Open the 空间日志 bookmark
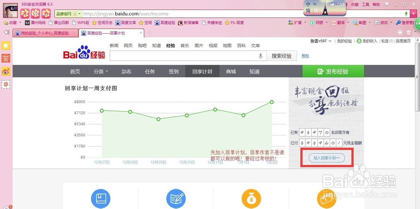This screenshot has height=209, width=420. (102, 23)
